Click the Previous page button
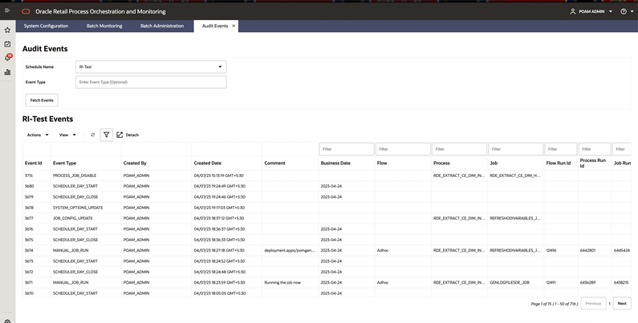The width and height of the screenshot is (638, 323). click(593, 304)
